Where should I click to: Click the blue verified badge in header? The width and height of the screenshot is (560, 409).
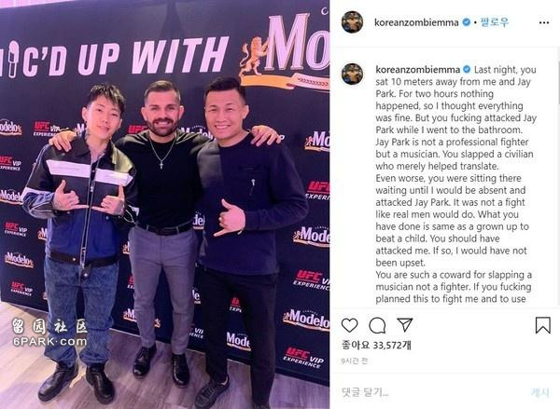point(466,22)
